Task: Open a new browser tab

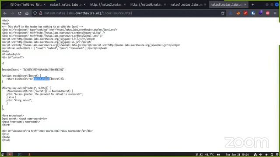Action: pyautogui.click(x=253, y=5)
